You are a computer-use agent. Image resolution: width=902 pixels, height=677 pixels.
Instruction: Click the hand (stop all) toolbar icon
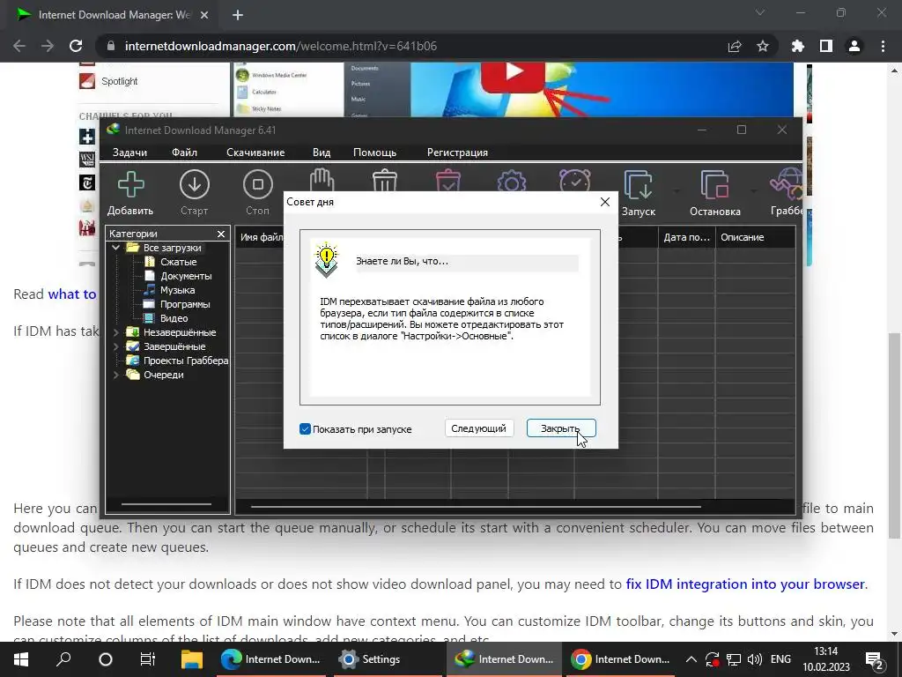322,180
